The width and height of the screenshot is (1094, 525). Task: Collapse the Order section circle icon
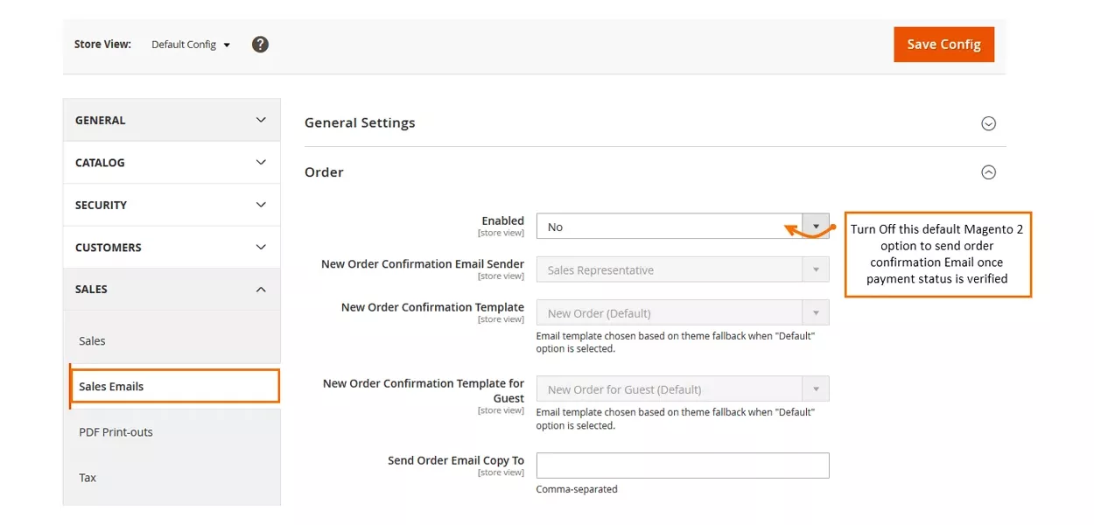pyautogui.click(x=988, y=172)
